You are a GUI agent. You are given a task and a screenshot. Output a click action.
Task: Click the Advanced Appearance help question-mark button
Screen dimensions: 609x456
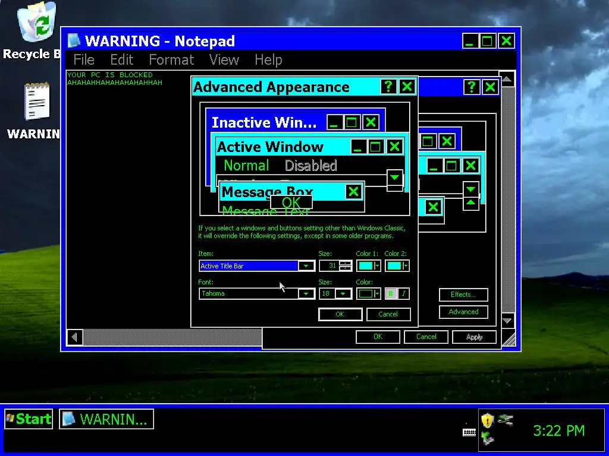(x=388, y=87)
